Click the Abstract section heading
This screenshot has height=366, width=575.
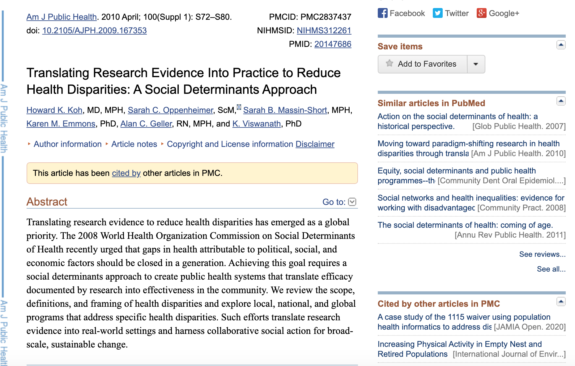47,202
